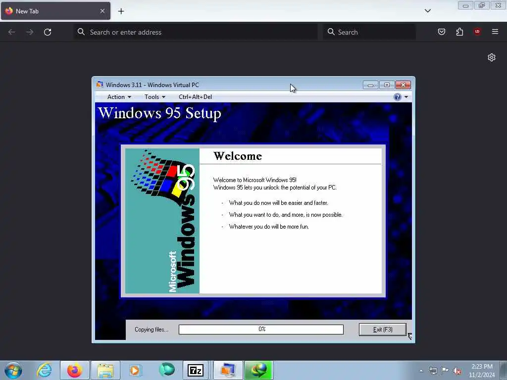Click the Exit (F3) setup button
Image resolution: width=507 pixels, height=380 pixels.
pos(383,330)
